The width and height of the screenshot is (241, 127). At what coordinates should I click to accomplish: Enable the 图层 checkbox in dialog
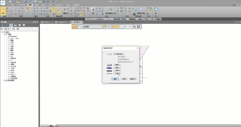point(114,65)
